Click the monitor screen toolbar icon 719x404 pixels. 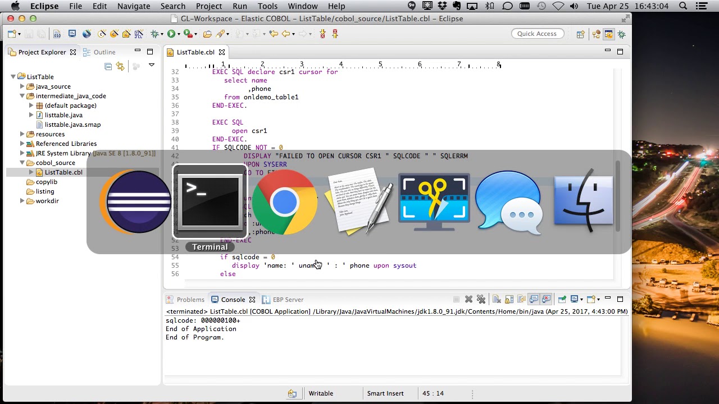(72, 34)
